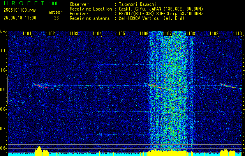Click the red meteor echo near 1101
Screen dimensions: 245x156
41,86
